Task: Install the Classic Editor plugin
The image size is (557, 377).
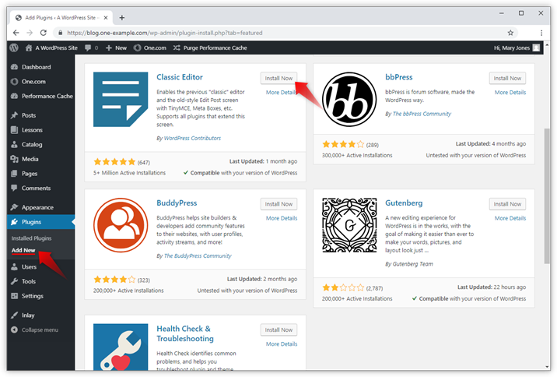Action: (278, 78)
